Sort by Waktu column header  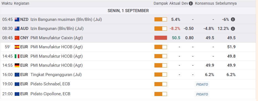7,3
